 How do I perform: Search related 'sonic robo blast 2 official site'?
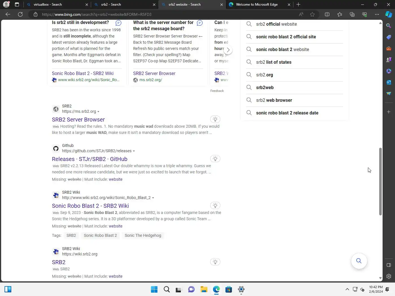click(295, 37)
